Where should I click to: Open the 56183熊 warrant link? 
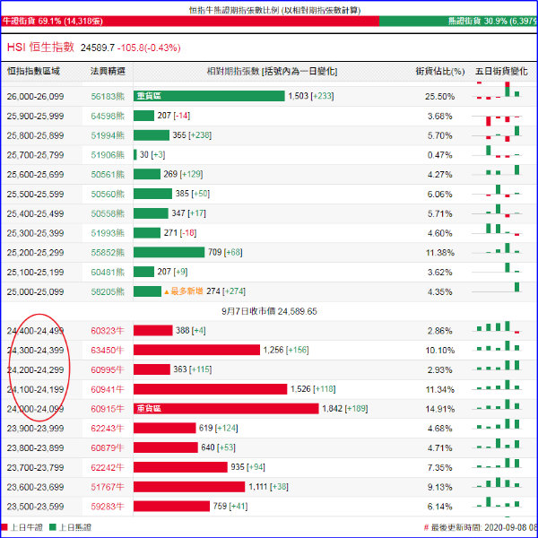click(108, 97)
